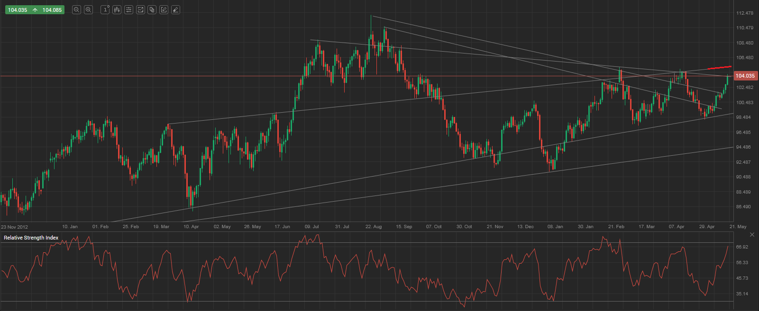Click the 22. Aug date label
Image resolution: width=759 pixels, height=311 pixels.
point(374,227)
